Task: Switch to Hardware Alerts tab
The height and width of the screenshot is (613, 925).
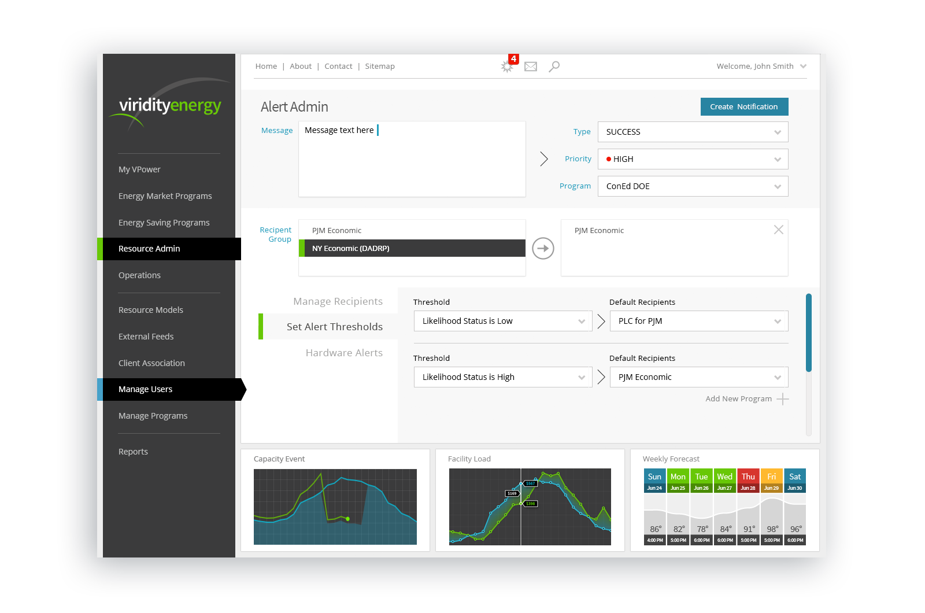Action: click(344, 353)
